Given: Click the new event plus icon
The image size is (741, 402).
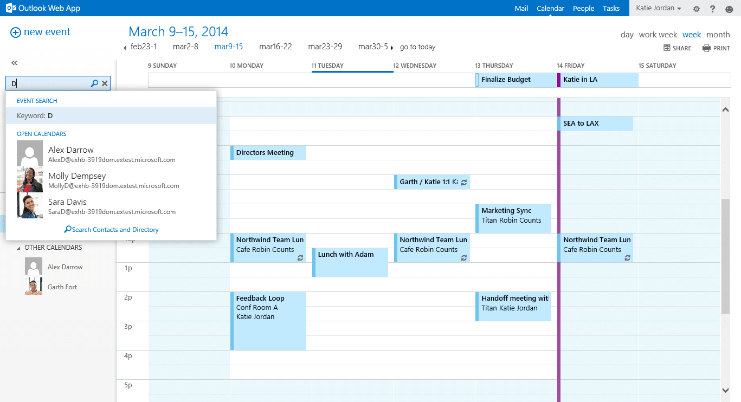Looking at the screenshot, I should point(16,33).
